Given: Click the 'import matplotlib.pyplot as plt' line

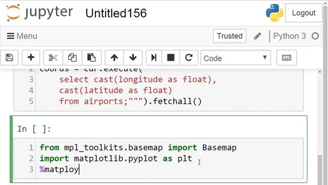Looking at the screenshot, I should (116, 158).
